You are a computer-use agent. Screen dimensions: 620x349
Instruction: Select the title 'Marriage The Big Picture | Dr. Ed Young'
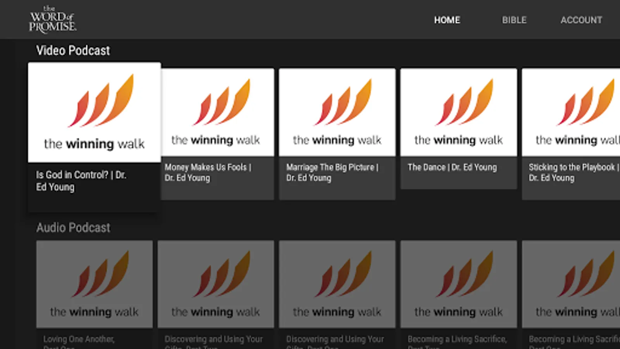[x=332, y=173]
